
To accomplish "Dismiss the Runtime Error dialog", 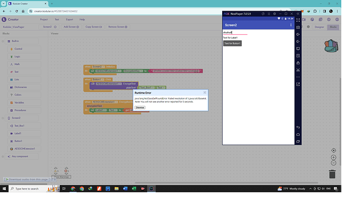I will tap(140, 108).
